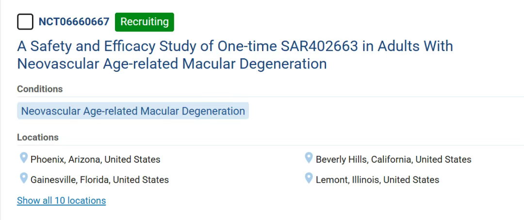This screenshot has height=220, width=524.
Task: Click the Gainesville, Florida location pin icon
Action: point(23,178)
